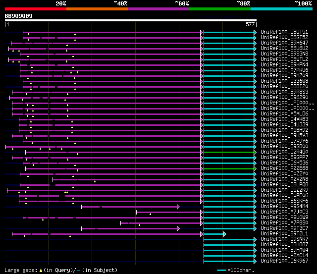Select the UniRef100_C0PE06 label
The height and width of the screenshot is (274, 317).
284,196
